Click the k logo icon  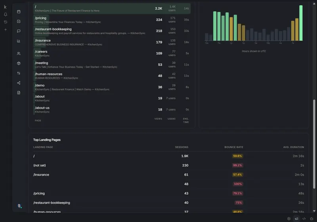5,7
